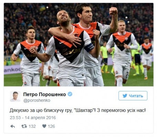157x137 pixels.
Task: Click the reply arrow icon
Action: [13, 126]
